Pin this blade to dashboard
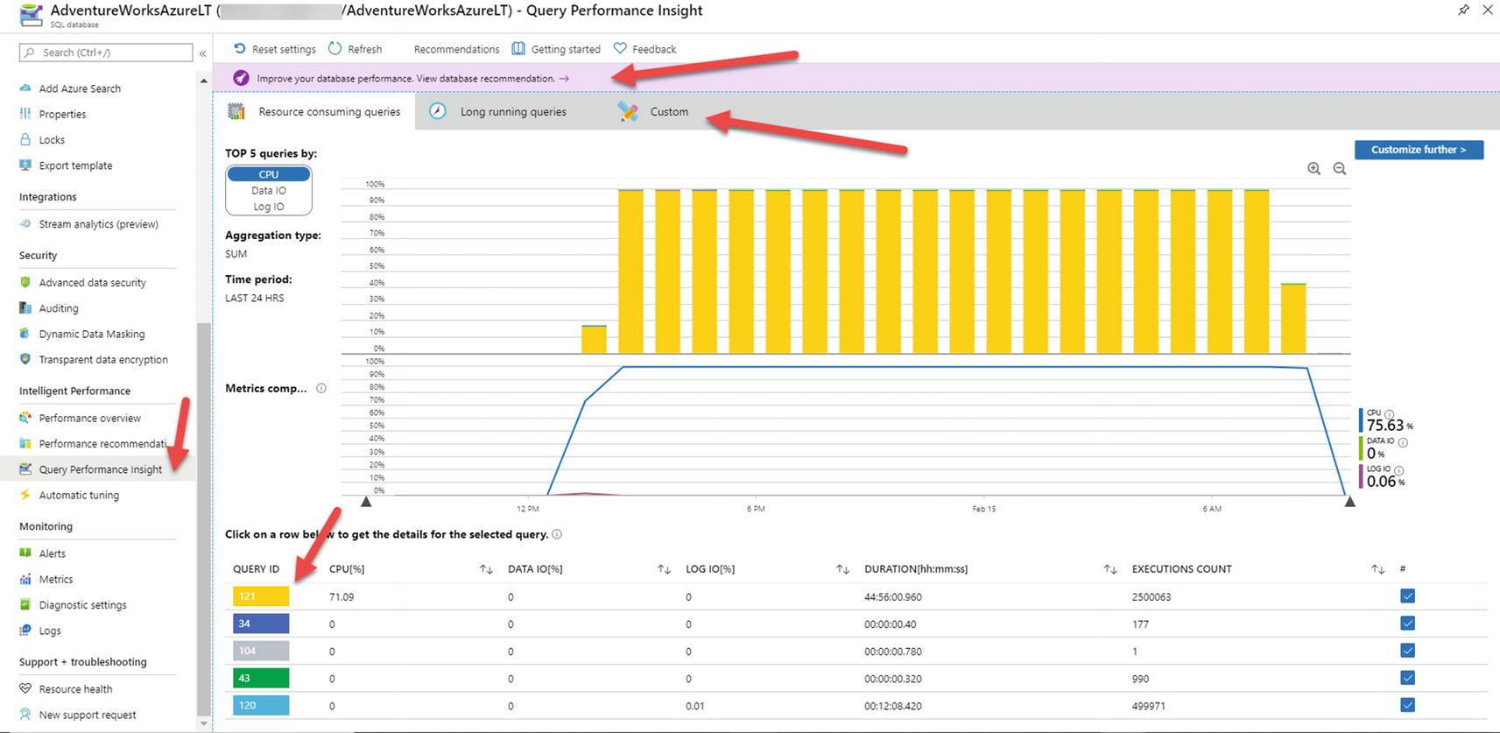 point(1463,11)
